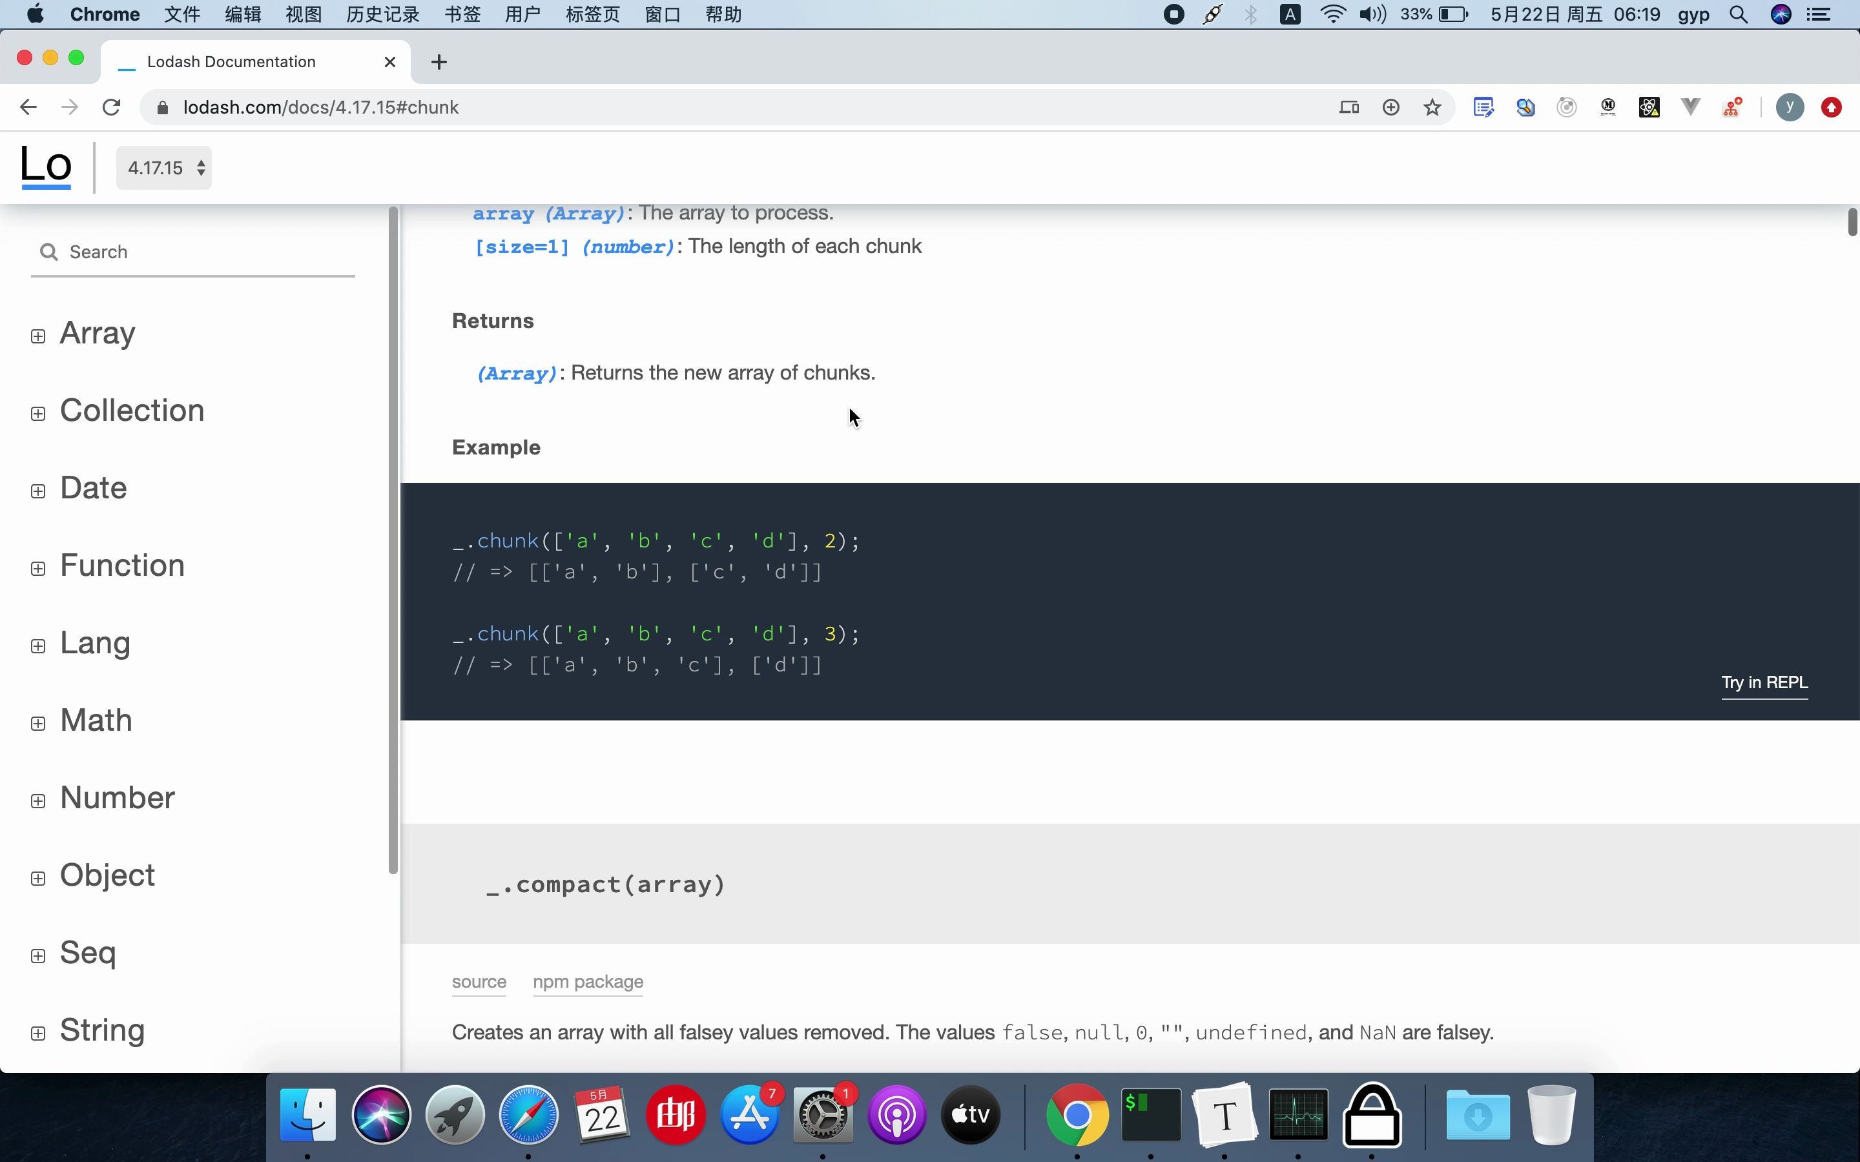Open Typora from the Dock
This screenshot has height=1162, width=1860.
pyautogui.click(x=1224, y=1114)
